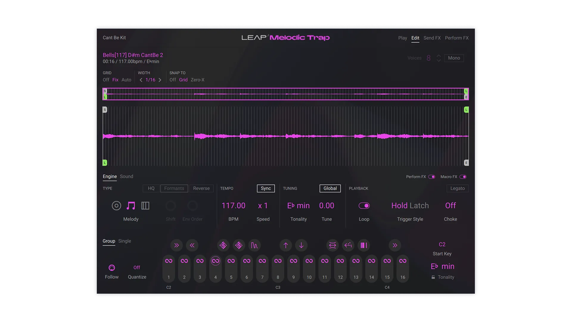
Task: Open the Perform FX page from the header
Action: [x=457, y=38]
